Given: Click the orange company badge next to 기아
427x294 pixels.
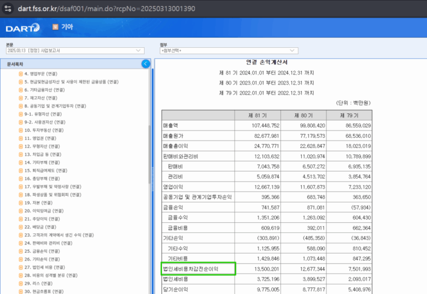Looking at the screenshot, I should pyautogui.click(x=55, y=27).
